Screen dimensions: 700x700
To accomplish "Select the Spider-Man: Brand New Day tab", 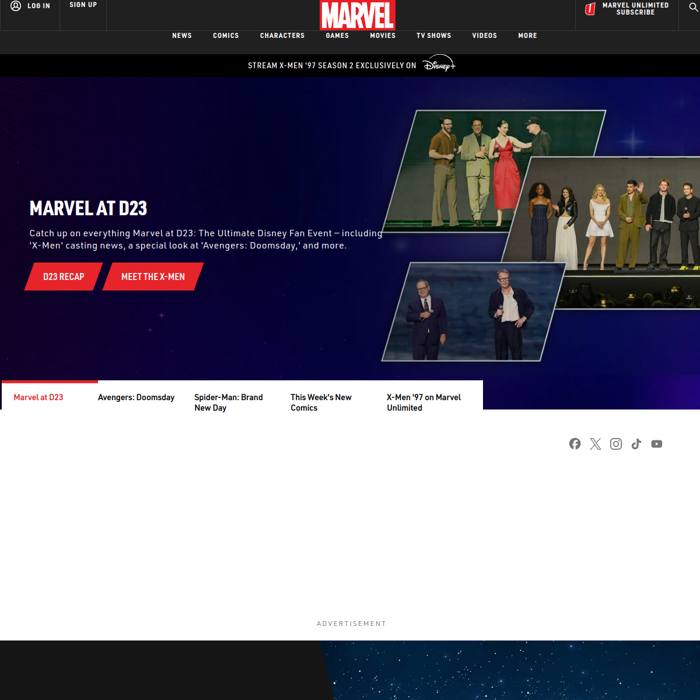I will click(x=229, y=402).
